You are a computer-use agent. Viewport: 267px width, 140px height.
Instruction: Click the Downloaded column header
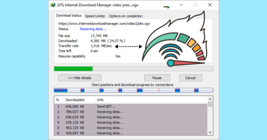pos(80,100)
